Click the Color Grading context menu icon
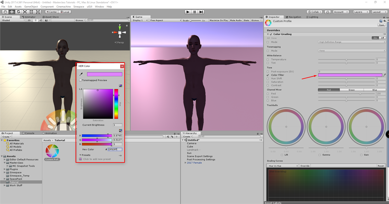This screenshot has width=389, height=204. point(385,34)
